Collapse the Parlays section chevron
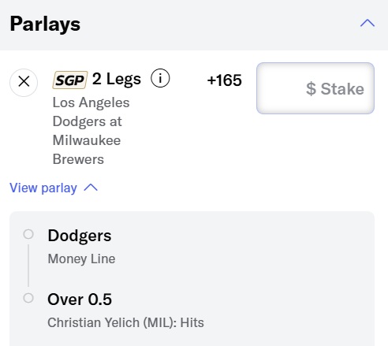Viewport: 388px width, 346px height. tap(367, 23)
